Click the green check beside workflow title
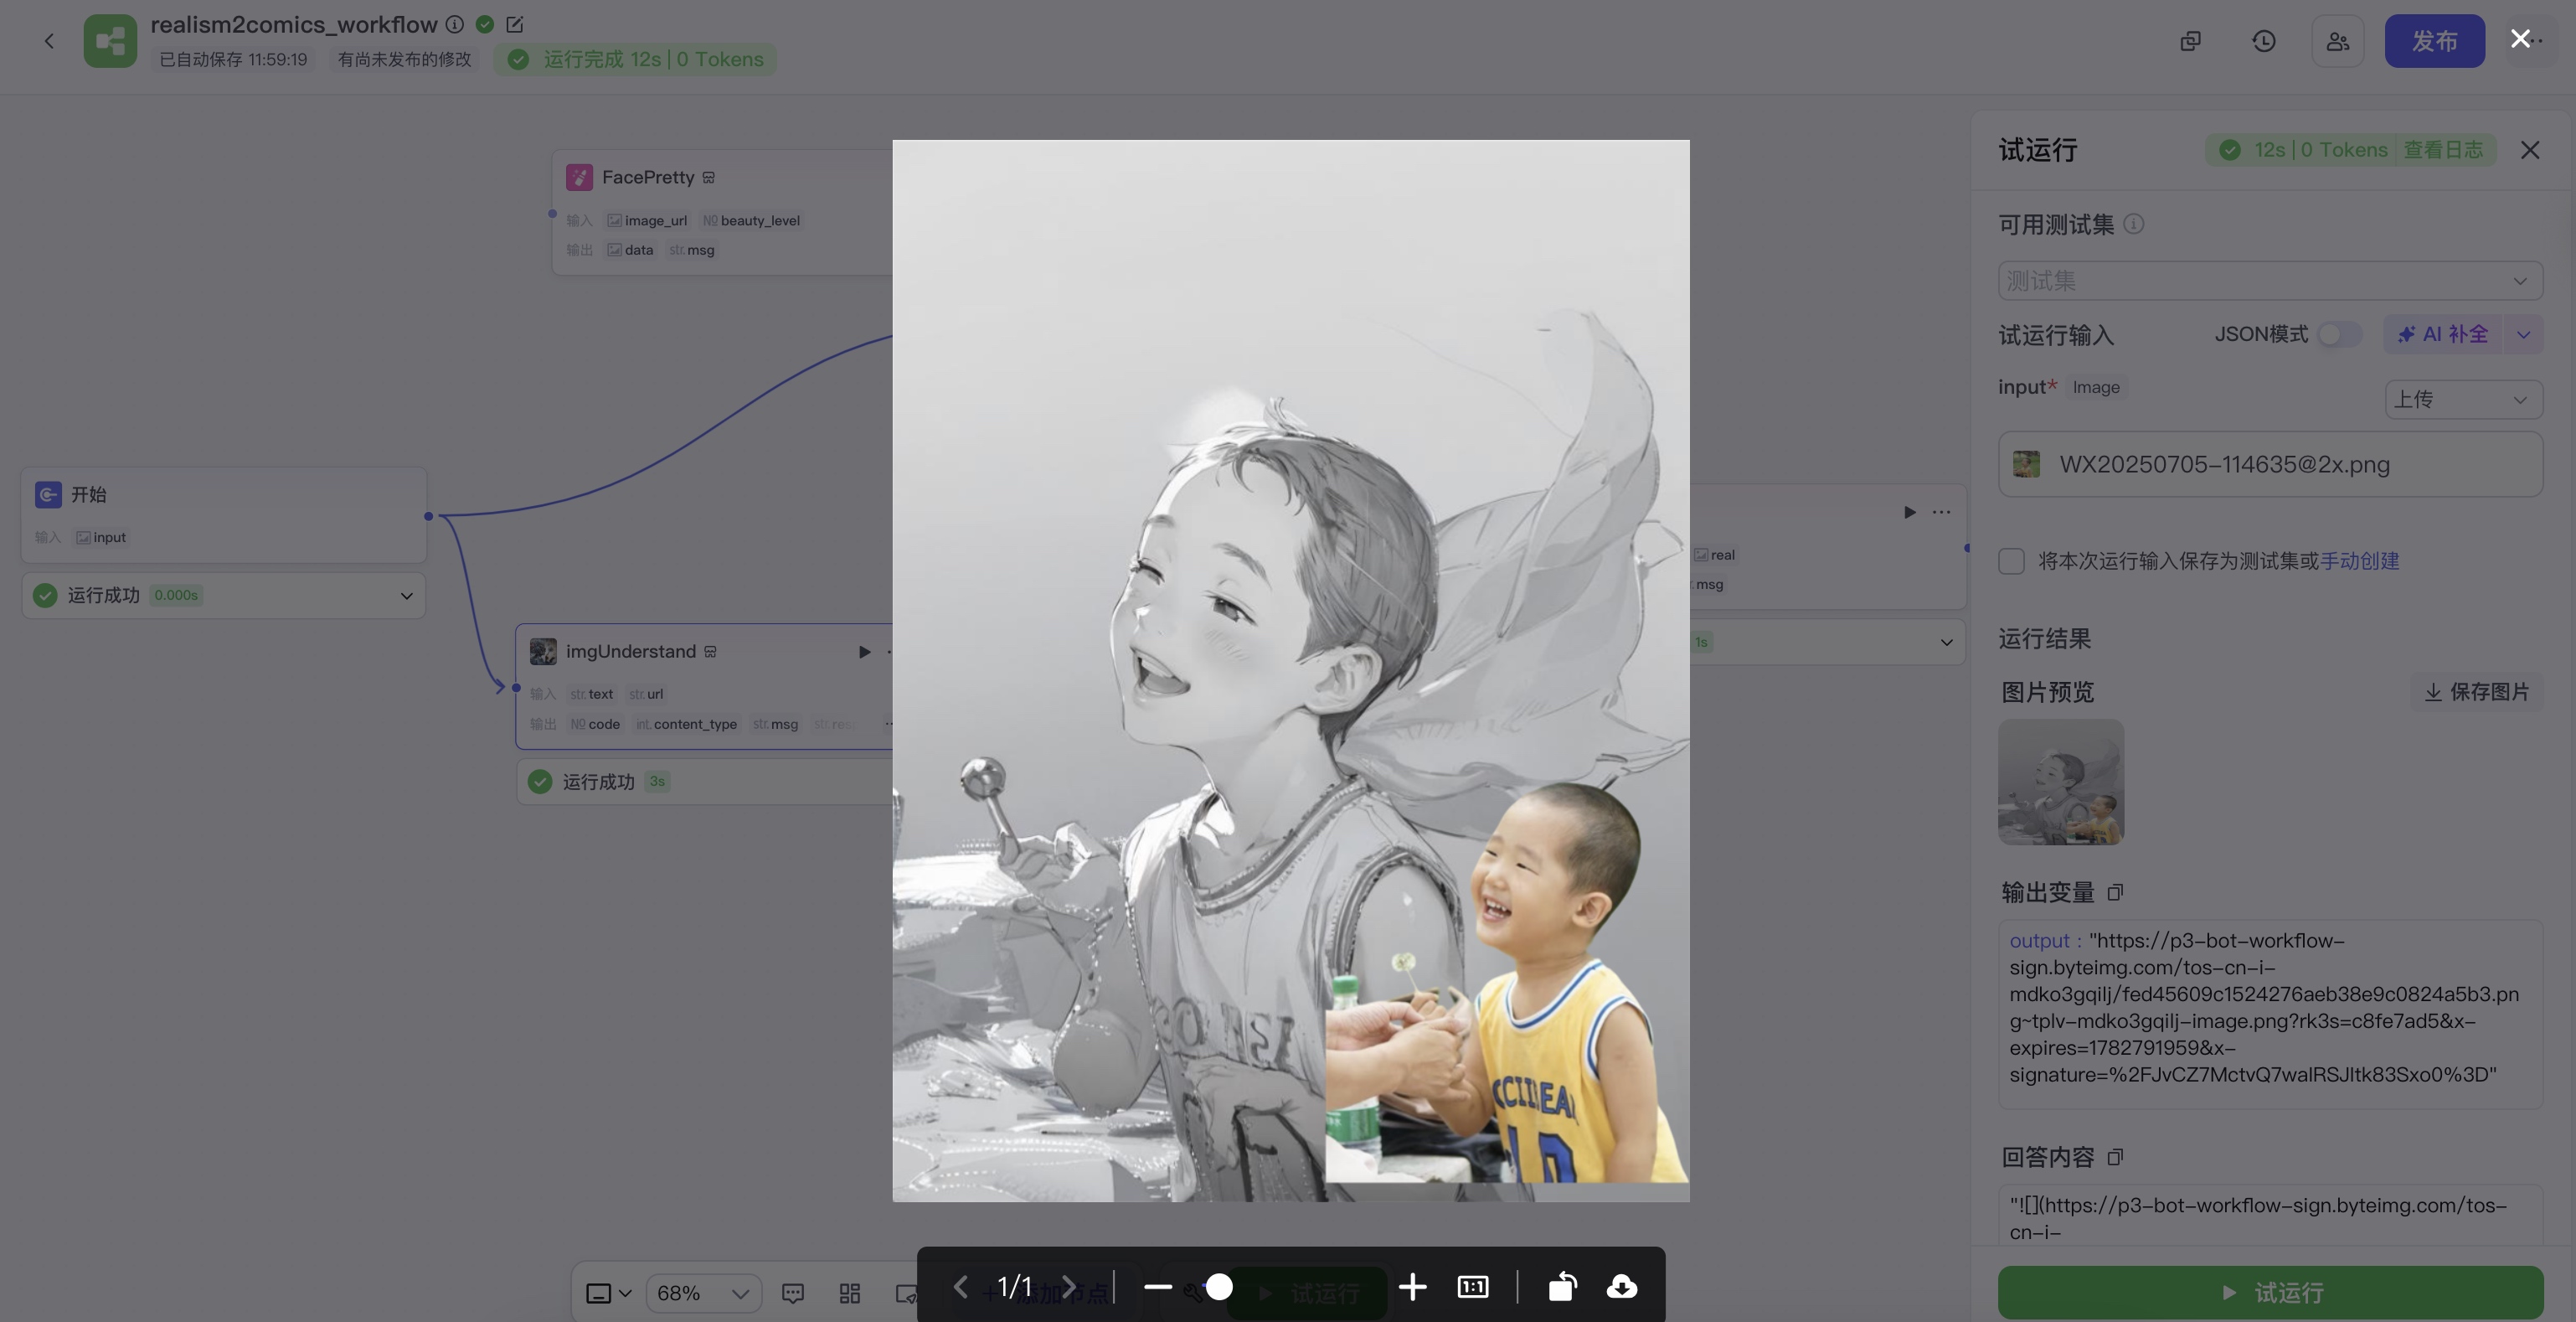Viewport: 2576px width, 1322px height. [485, 24]
